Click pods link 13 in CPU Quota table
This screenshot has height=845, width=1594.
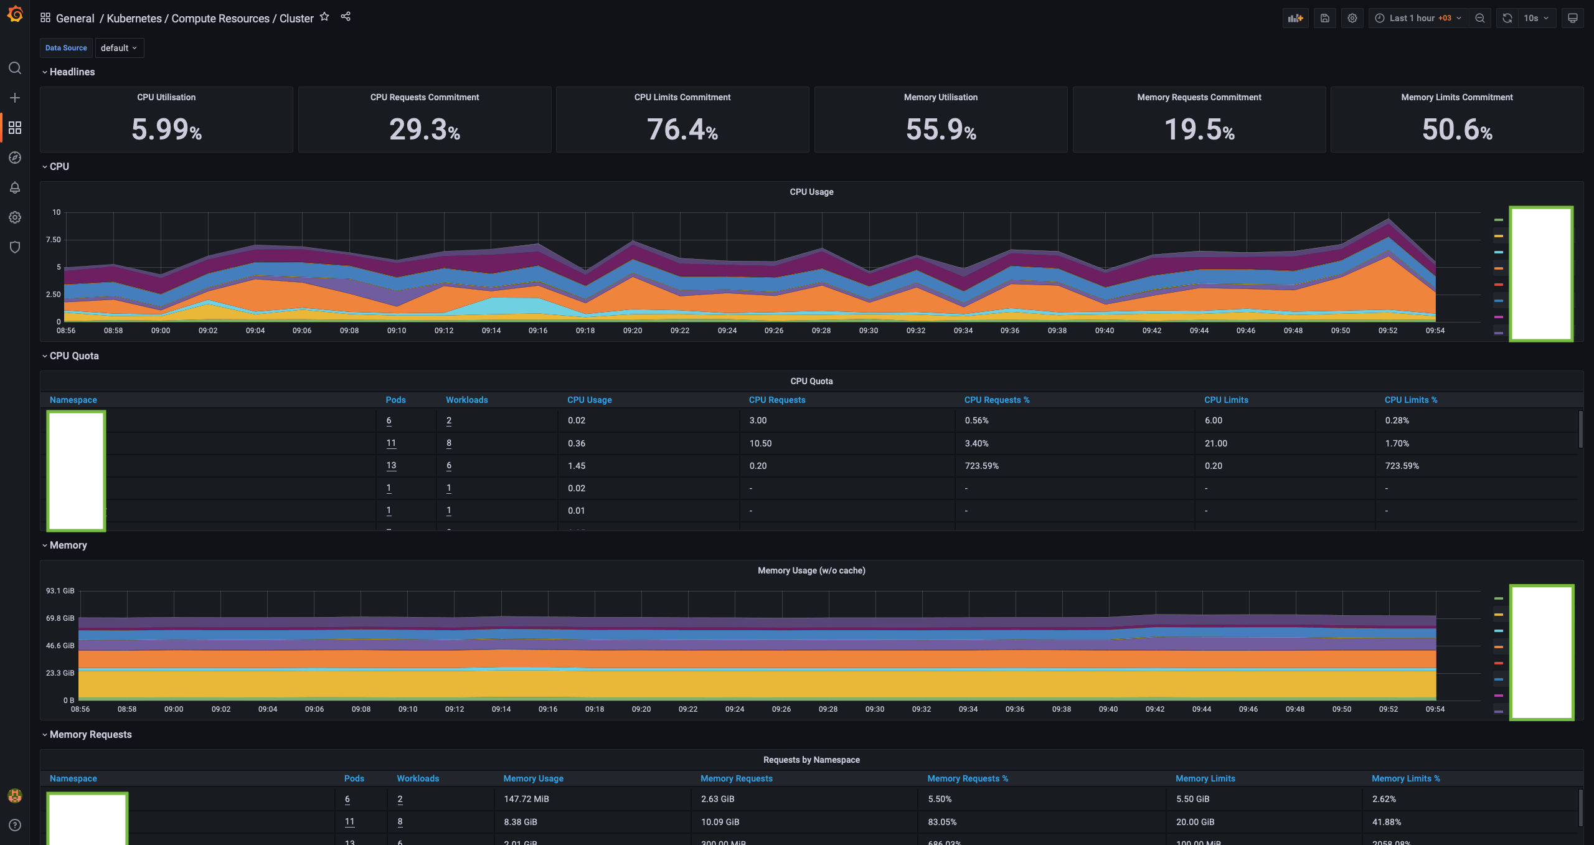pyautogui.click(x=391, y=466)
